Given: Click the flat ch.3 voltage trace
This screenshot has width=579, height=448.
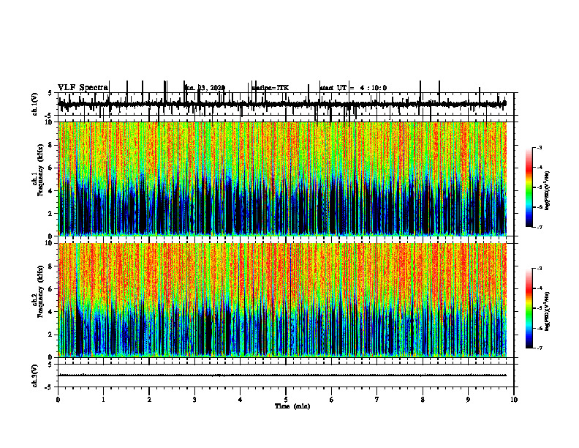Looking at the screenshot, I should click(x=282, y=376).
